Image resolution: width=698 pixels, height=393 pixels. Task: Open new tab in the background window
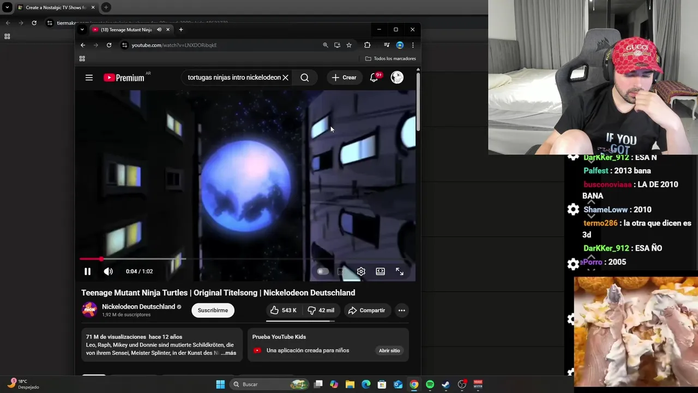tap(106, 8)
